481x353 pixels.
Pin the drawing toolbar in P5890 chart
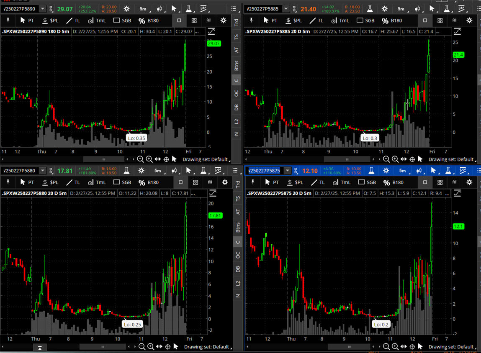[8, 20]
